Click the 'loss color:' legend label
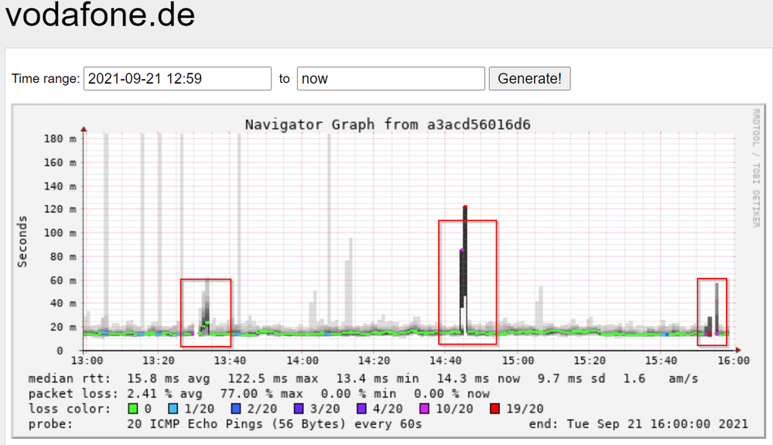Image resolution: width=773 pixels, height=445 pixels. 70,409
